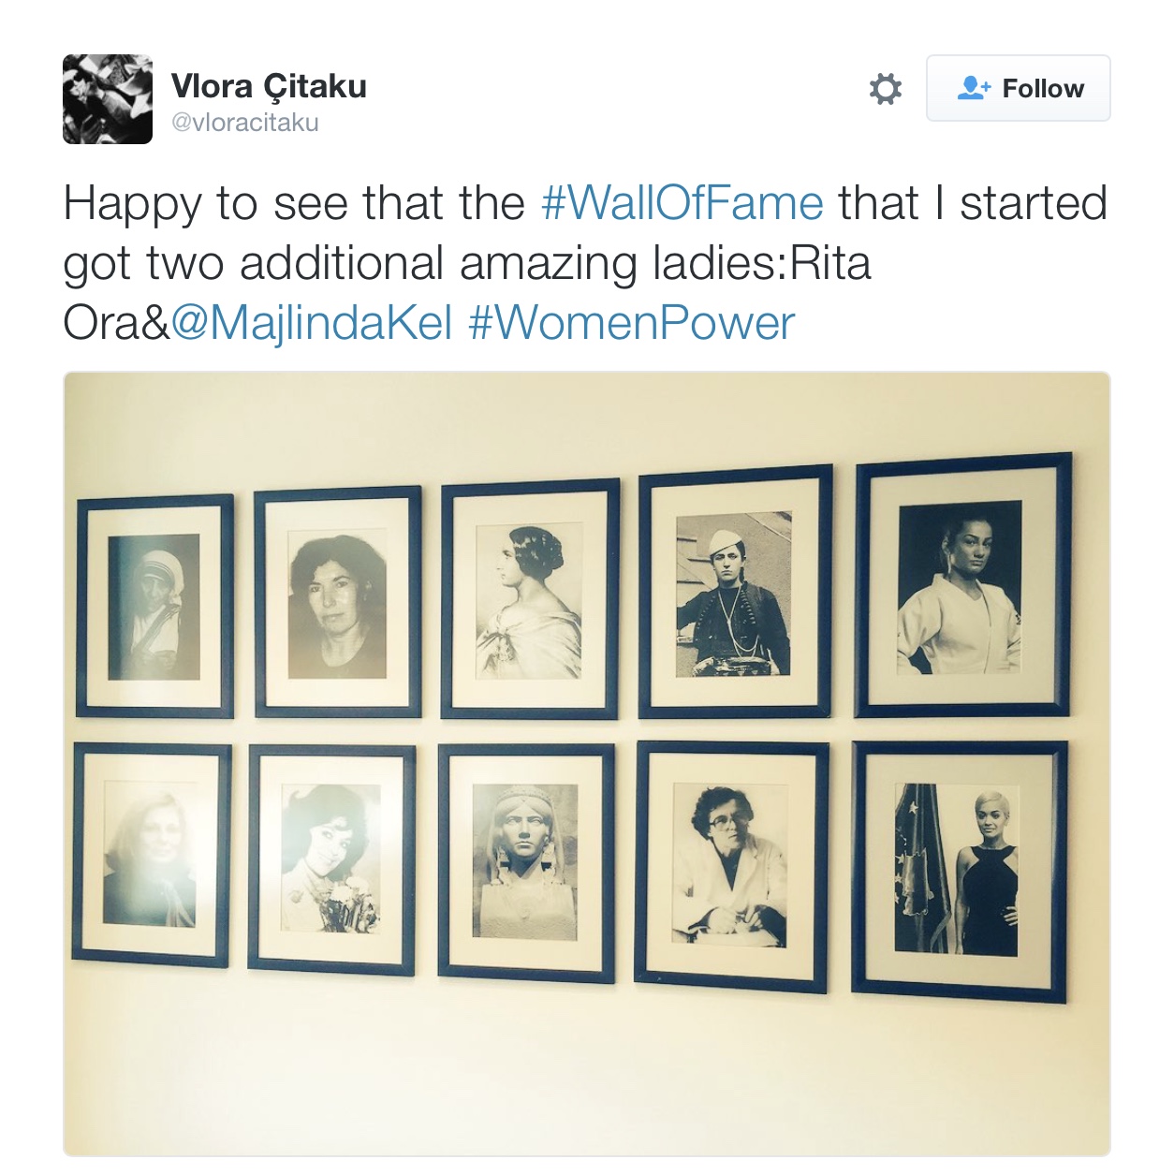Click the dark curly-haired framed portrait
The width and height of the screenshot is (1174, 1174).
pos(337,602)
